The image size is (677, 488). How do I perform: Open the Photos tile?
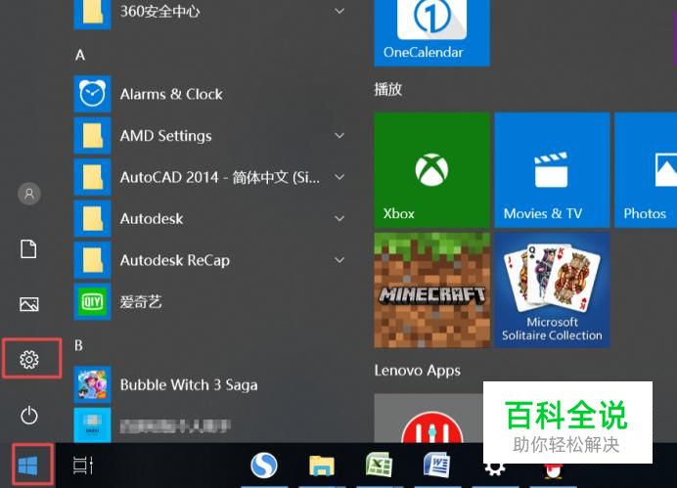(646, 170)
